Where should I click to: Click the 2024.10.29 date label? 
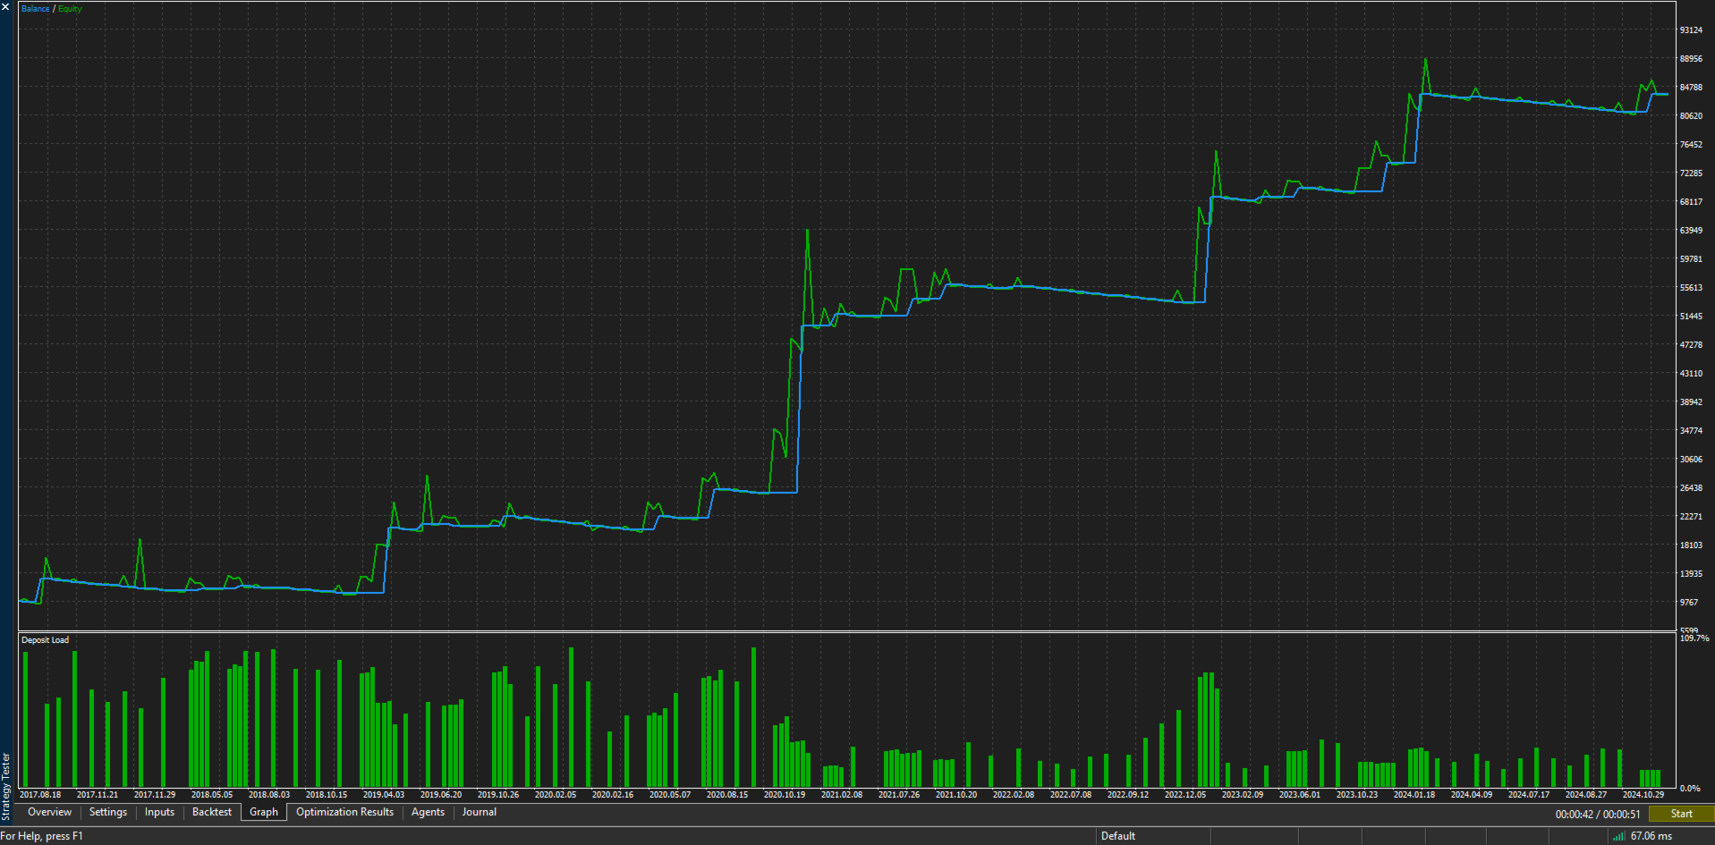coord(1643,795)
